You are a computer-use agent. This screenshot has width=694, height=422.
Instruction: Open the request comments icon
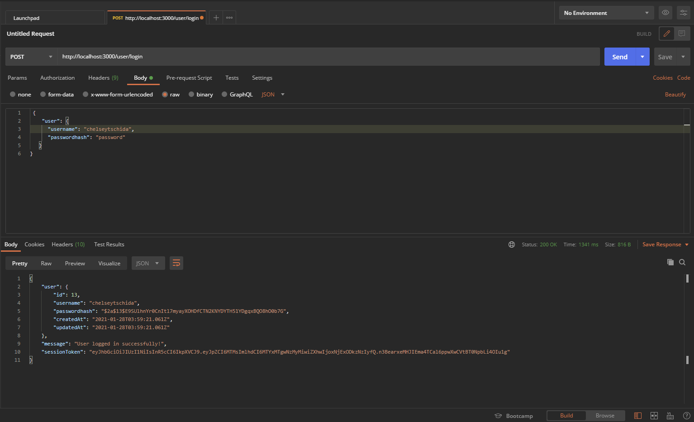pyautogui.click(x=682, y=34)
